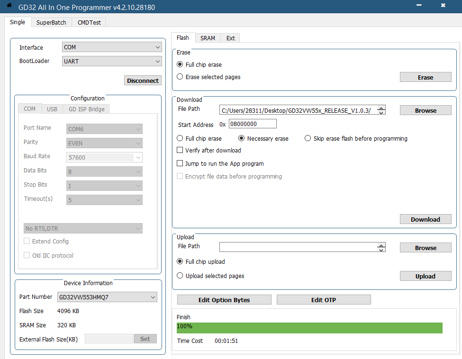Viewport: 462px width, 359px height.
Task: Open the GD ISP Bridge tab
Action: tap(86, 109)
